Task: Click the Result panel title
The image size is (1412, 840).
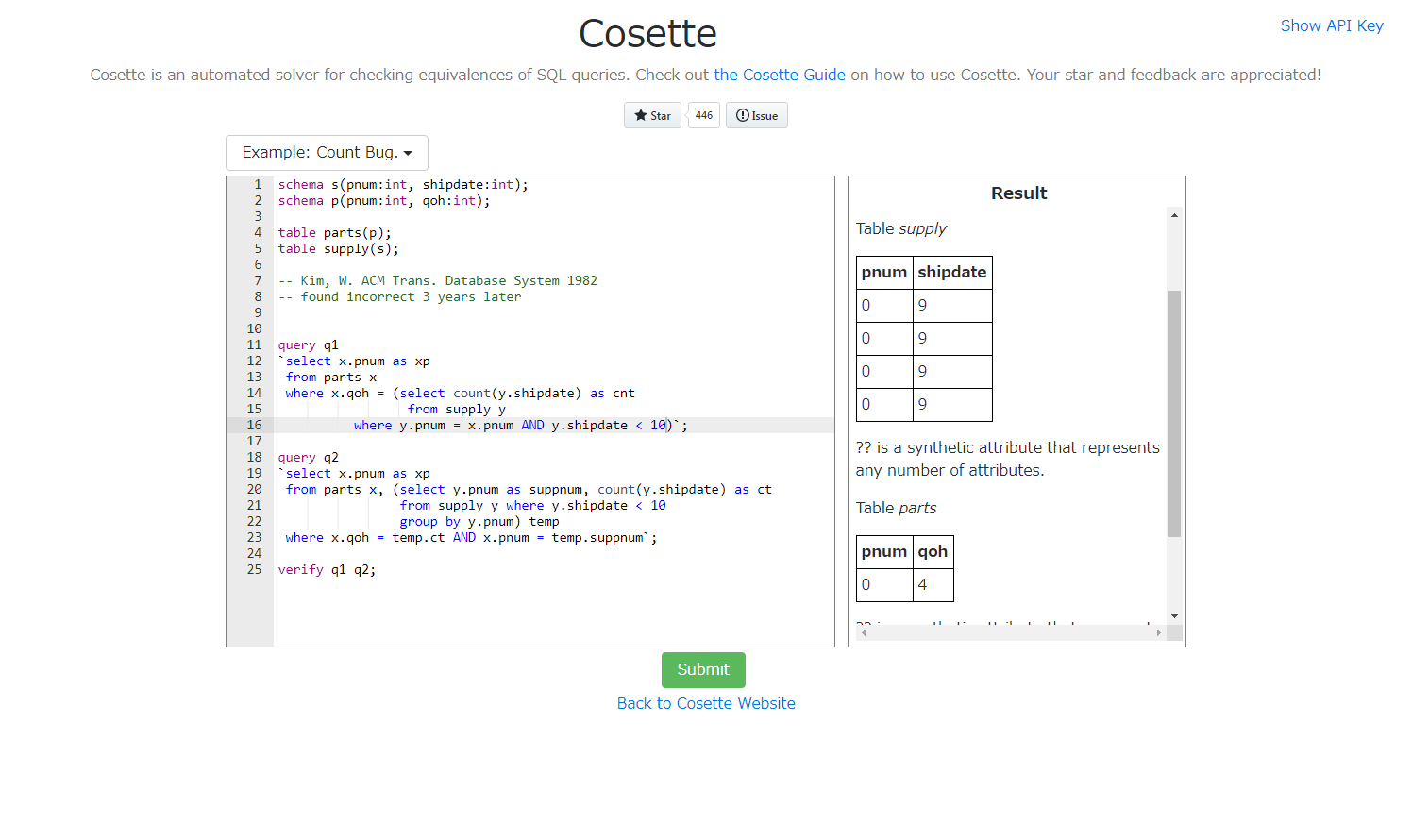Action: tap(1018, 193)
